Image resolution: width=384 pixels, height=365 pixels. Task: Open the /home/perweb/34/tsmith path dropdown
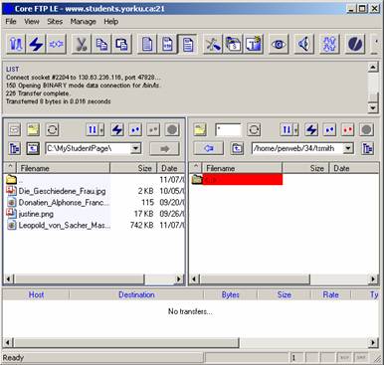pos(348,148)
